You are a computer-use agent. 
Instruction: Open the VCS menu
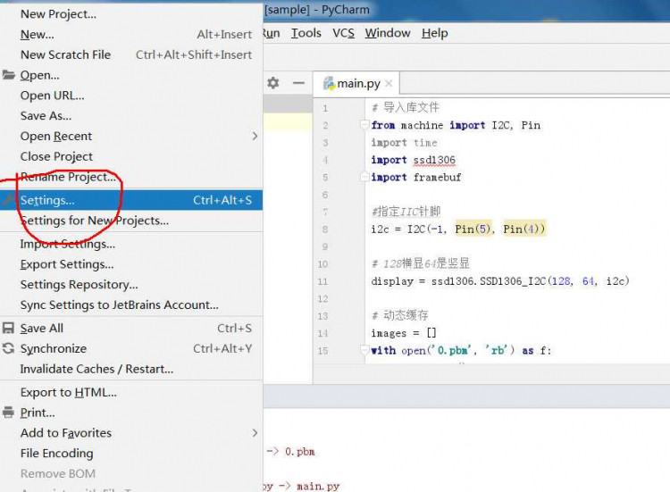click(344, 33)
